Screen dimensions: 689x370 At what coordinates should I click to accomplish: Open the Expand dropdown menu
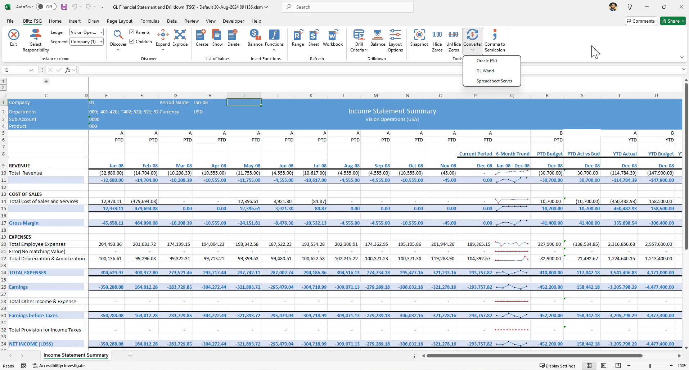coord(163,50)
